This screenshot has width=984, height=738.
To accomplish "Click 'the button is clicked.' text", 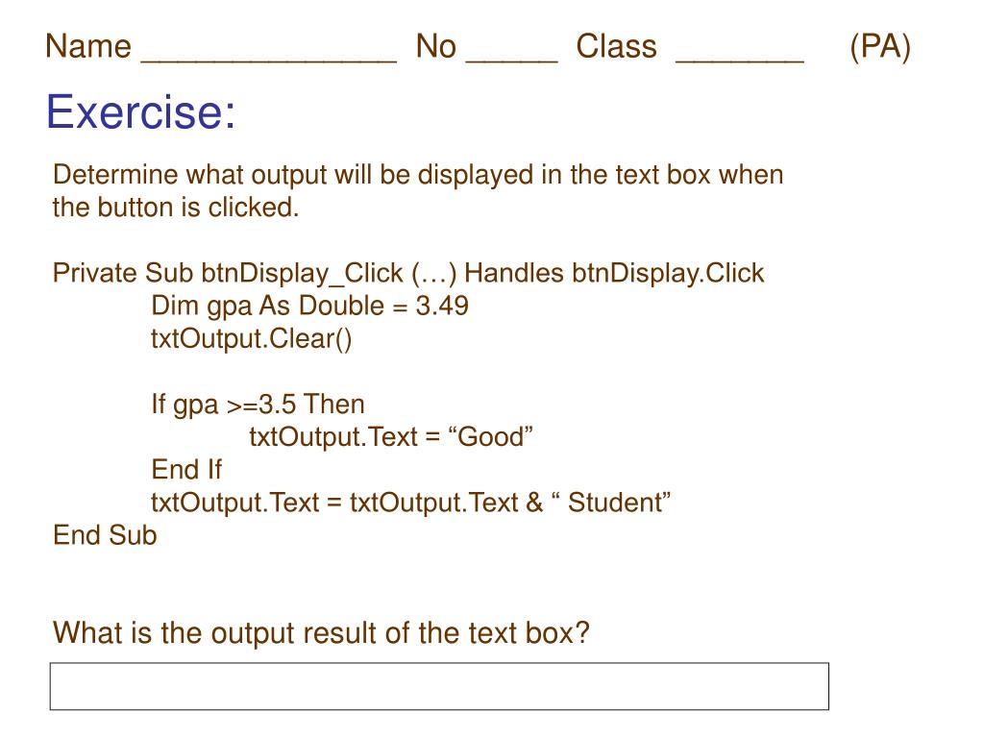I will click(176, 208).
